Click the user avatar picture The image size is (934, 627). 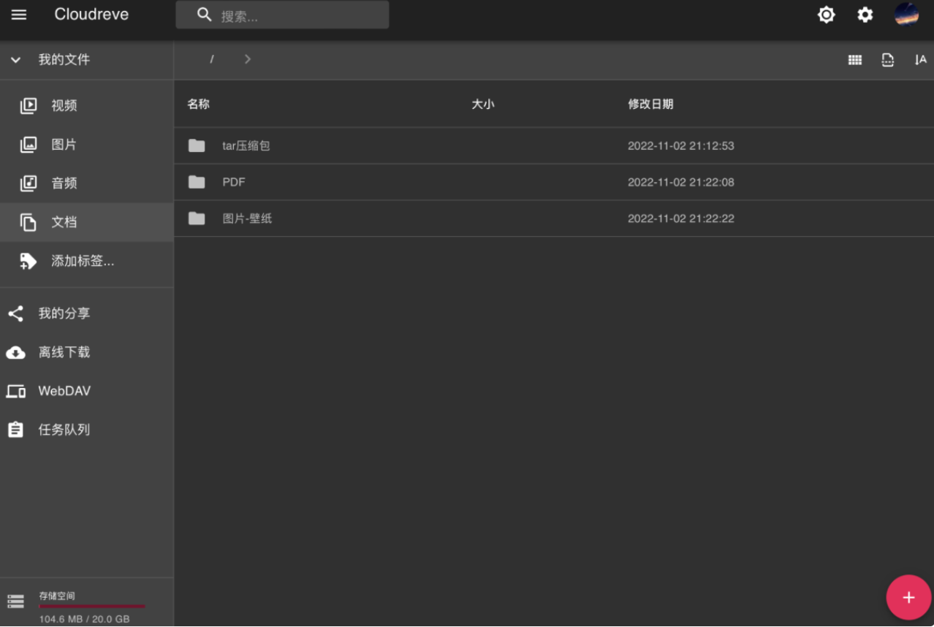(x=906, y=15)
